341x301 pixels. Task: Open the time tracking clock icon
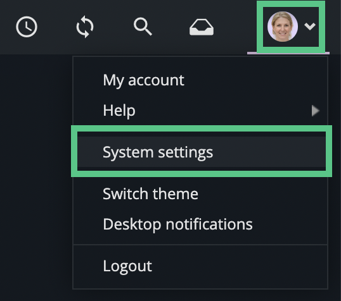(27, 27)
